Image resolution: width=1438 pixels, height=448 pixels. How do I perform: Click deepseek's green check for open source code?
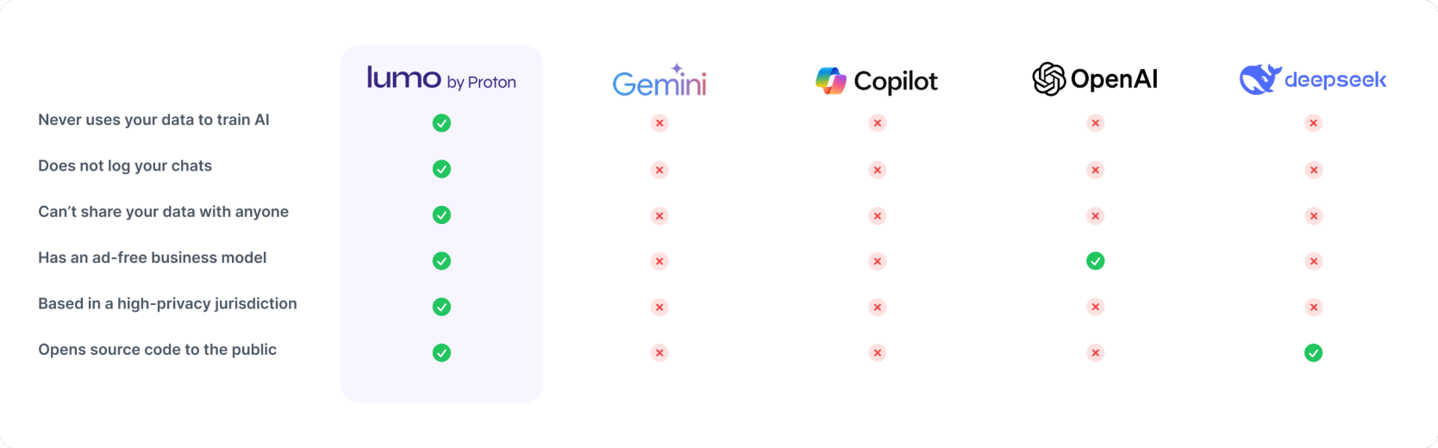[x=1314, y=352]
